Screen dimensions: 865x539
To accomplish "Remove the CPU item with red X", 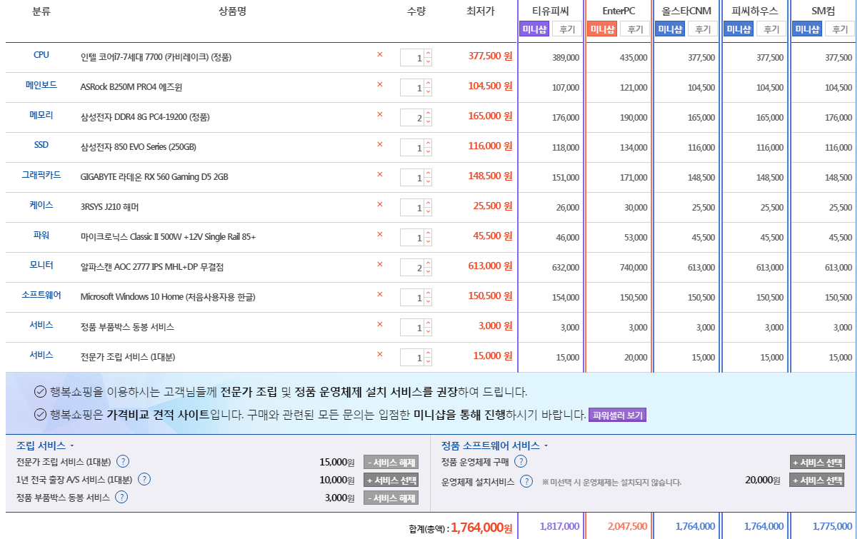I will [379, 55].
